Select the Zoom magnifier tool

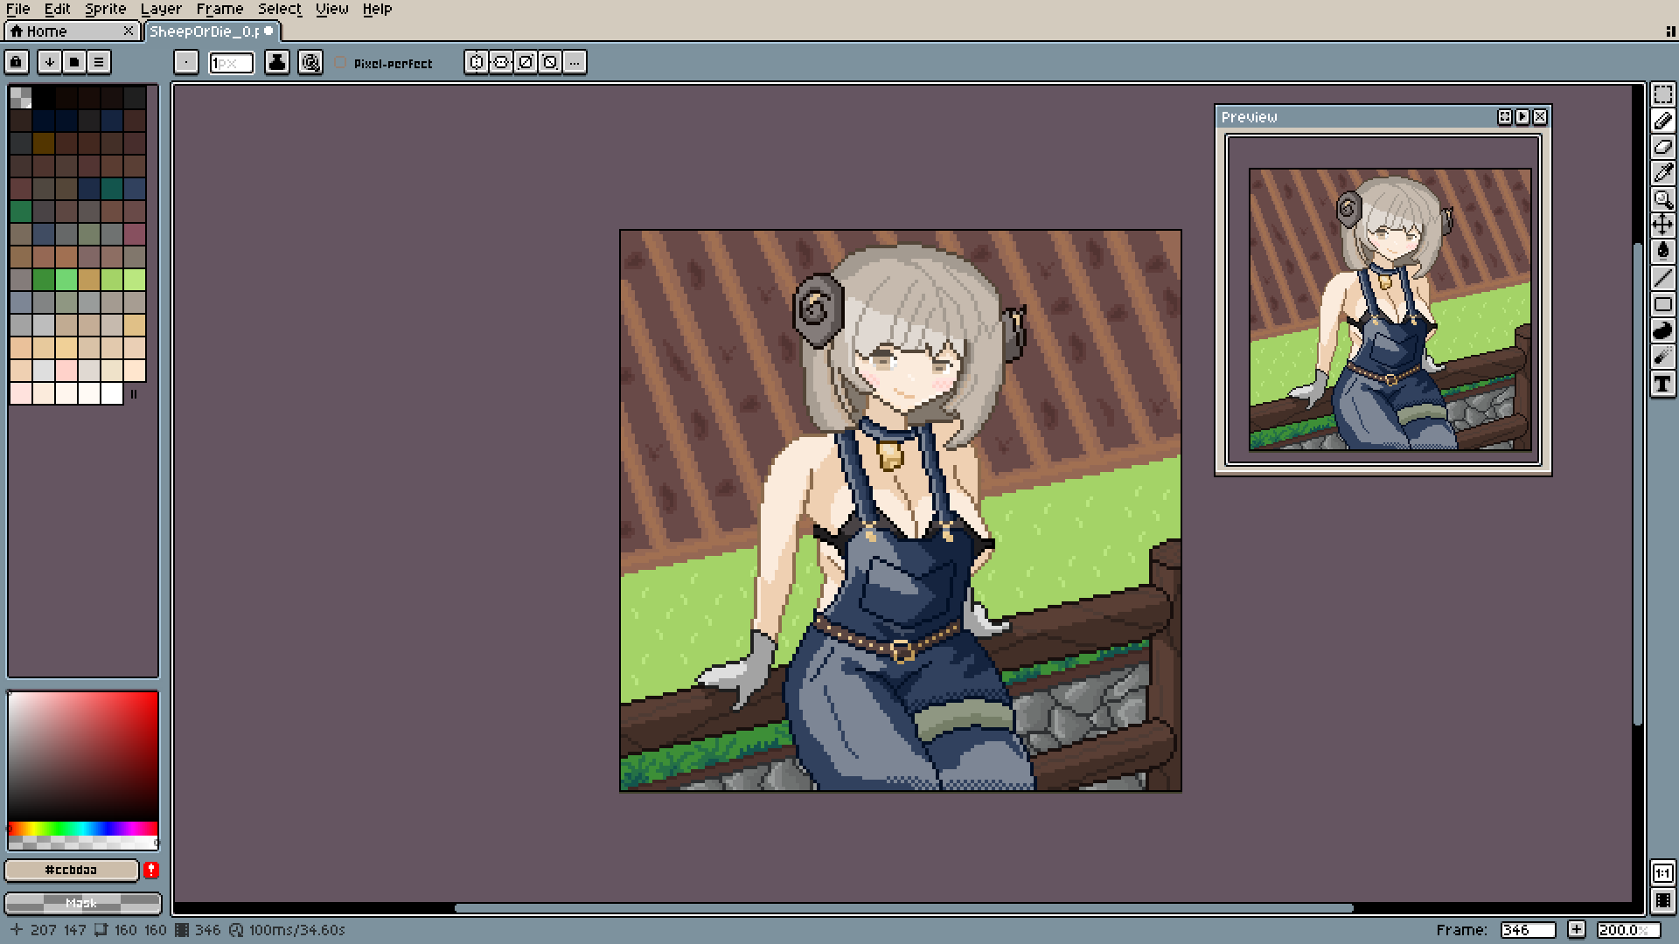(x=1662, y=199)
